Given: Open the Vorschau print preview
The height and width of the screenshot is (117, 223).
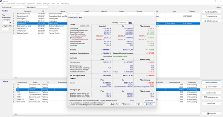Looking at the screenshot, I should coord(127,104).
